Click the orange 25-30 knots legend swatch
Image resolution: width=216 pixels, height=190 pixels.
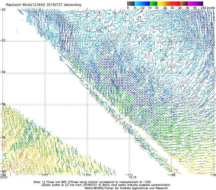[169, 4]
